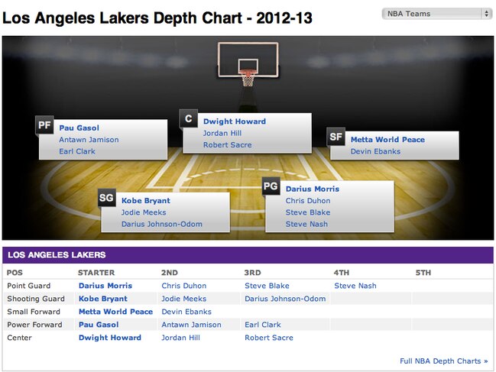Click the POS column header

coord(15,273)
